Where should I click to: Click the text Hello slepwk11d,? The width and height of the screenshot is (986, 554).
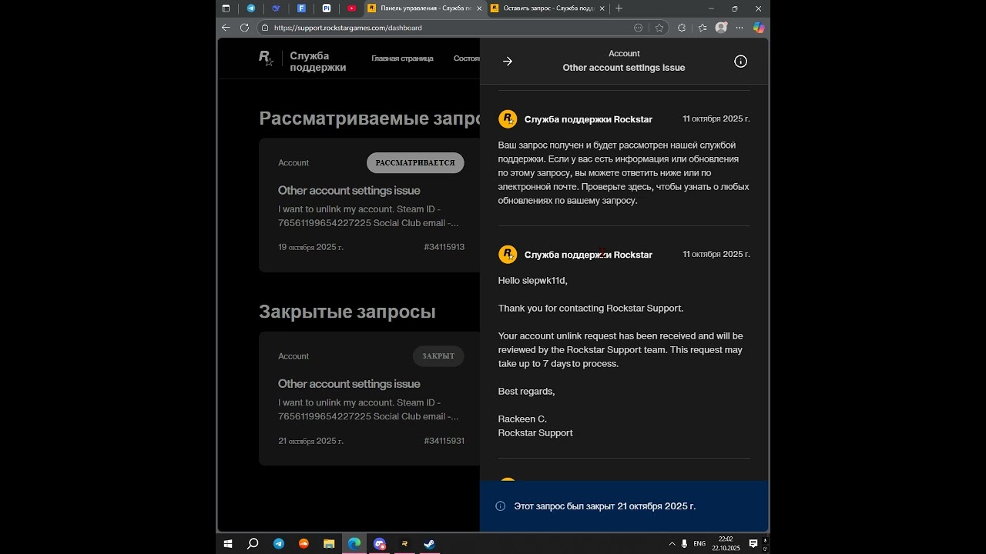pos(533,281)
